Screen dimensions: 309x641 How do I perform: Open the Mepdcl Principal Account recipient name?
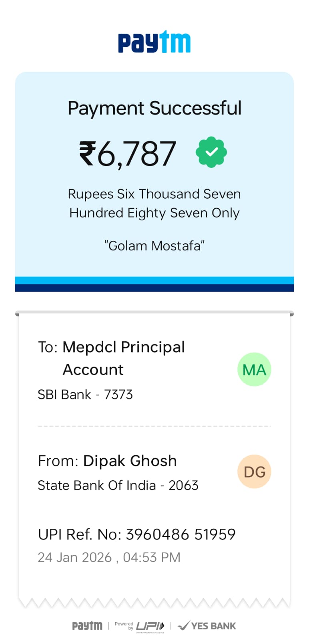(123, 358)
